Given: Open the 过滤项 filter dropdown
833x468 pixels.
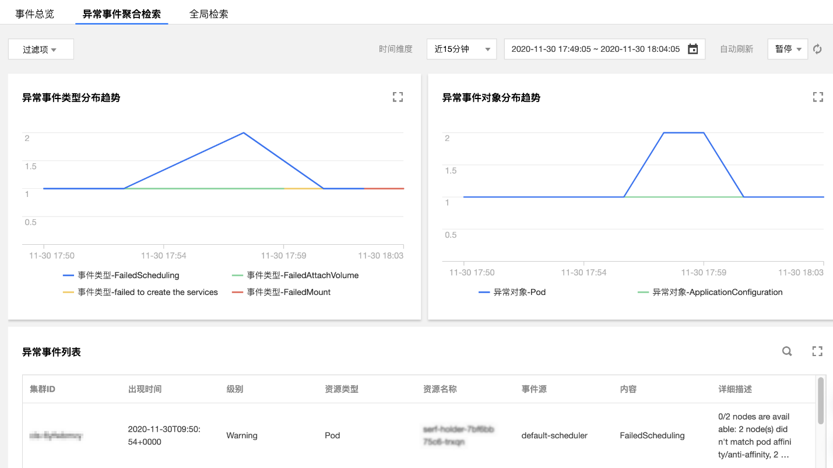Looking at the screenshot, I should [x=41, y=50].
